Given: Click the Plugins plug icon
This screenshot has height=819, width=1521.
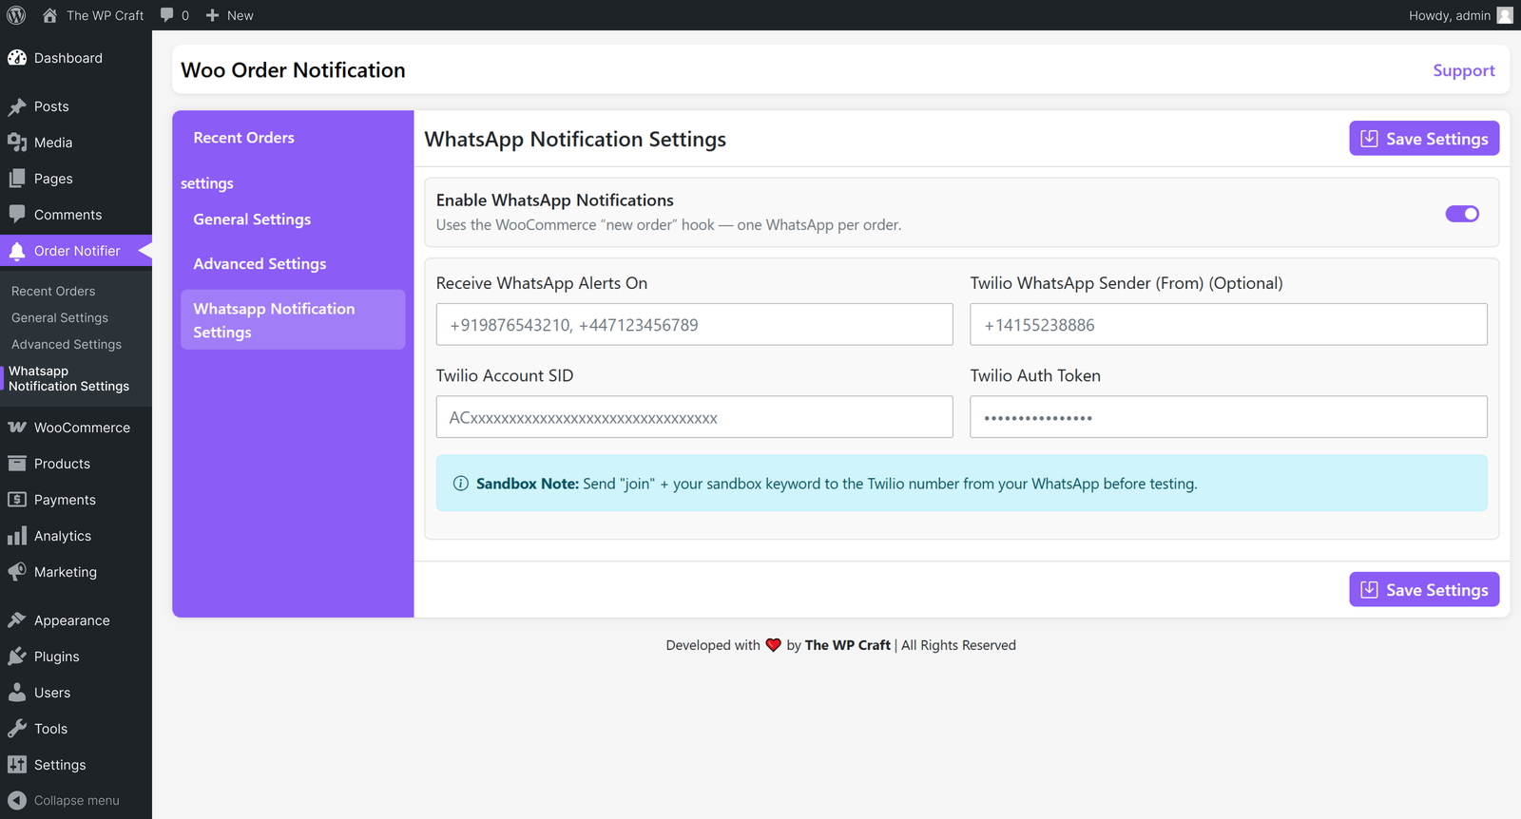Looking at the screenshot, I should coord(17,657).
